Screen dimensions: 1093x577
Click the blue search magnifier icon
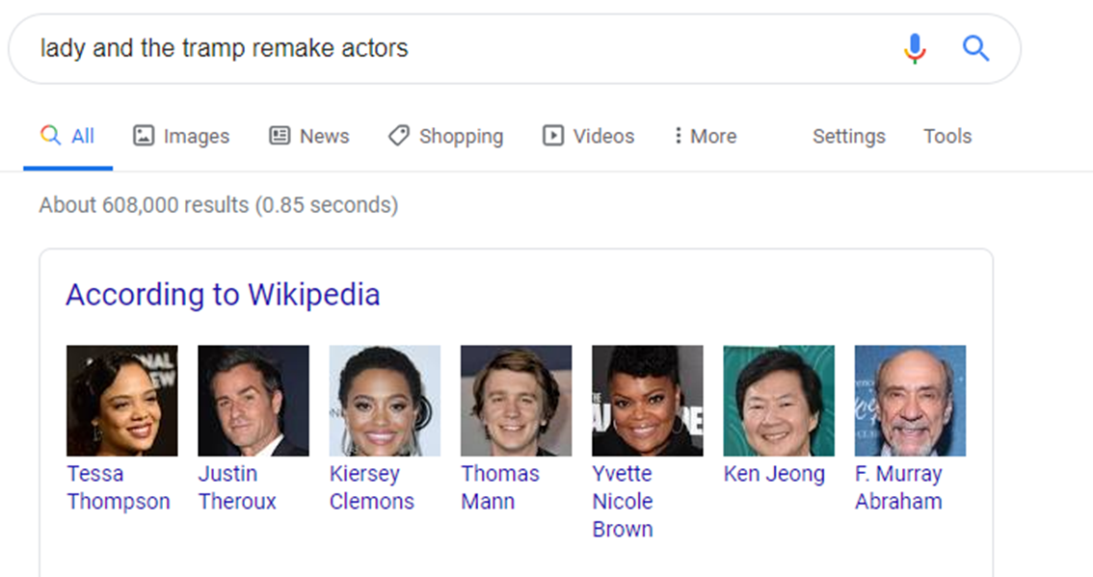click(x=975, y=49)
